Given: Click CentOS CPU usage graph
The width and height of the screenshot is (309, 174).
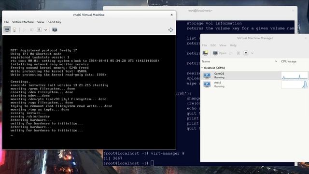Looking at the screenshot, I should (295, 75).
